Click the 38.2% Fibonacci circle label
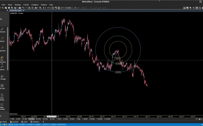The height and width of the screenshot is (126, 203). click(x=118, y=58)
